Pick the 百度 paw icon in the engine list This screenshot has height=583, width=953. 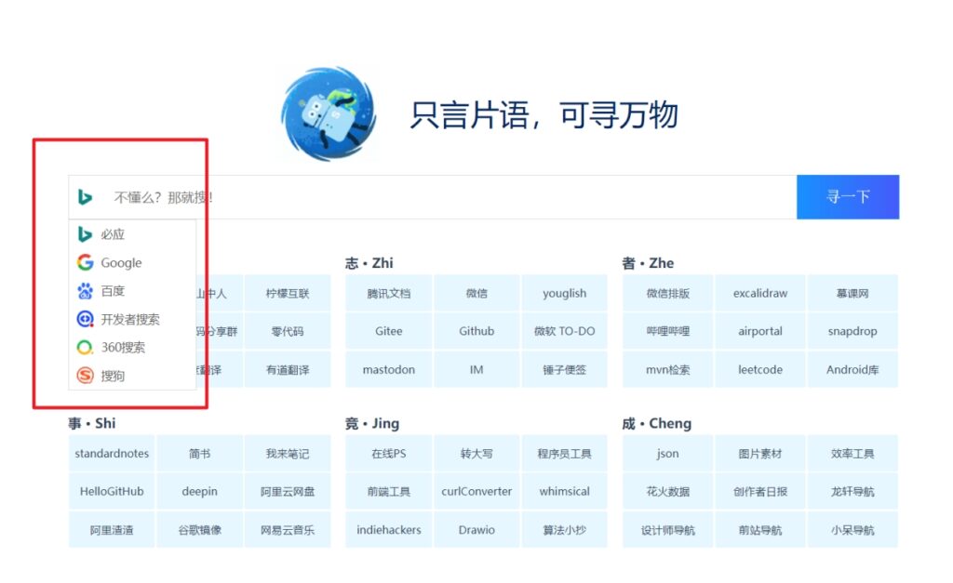[x=85, y=291]
